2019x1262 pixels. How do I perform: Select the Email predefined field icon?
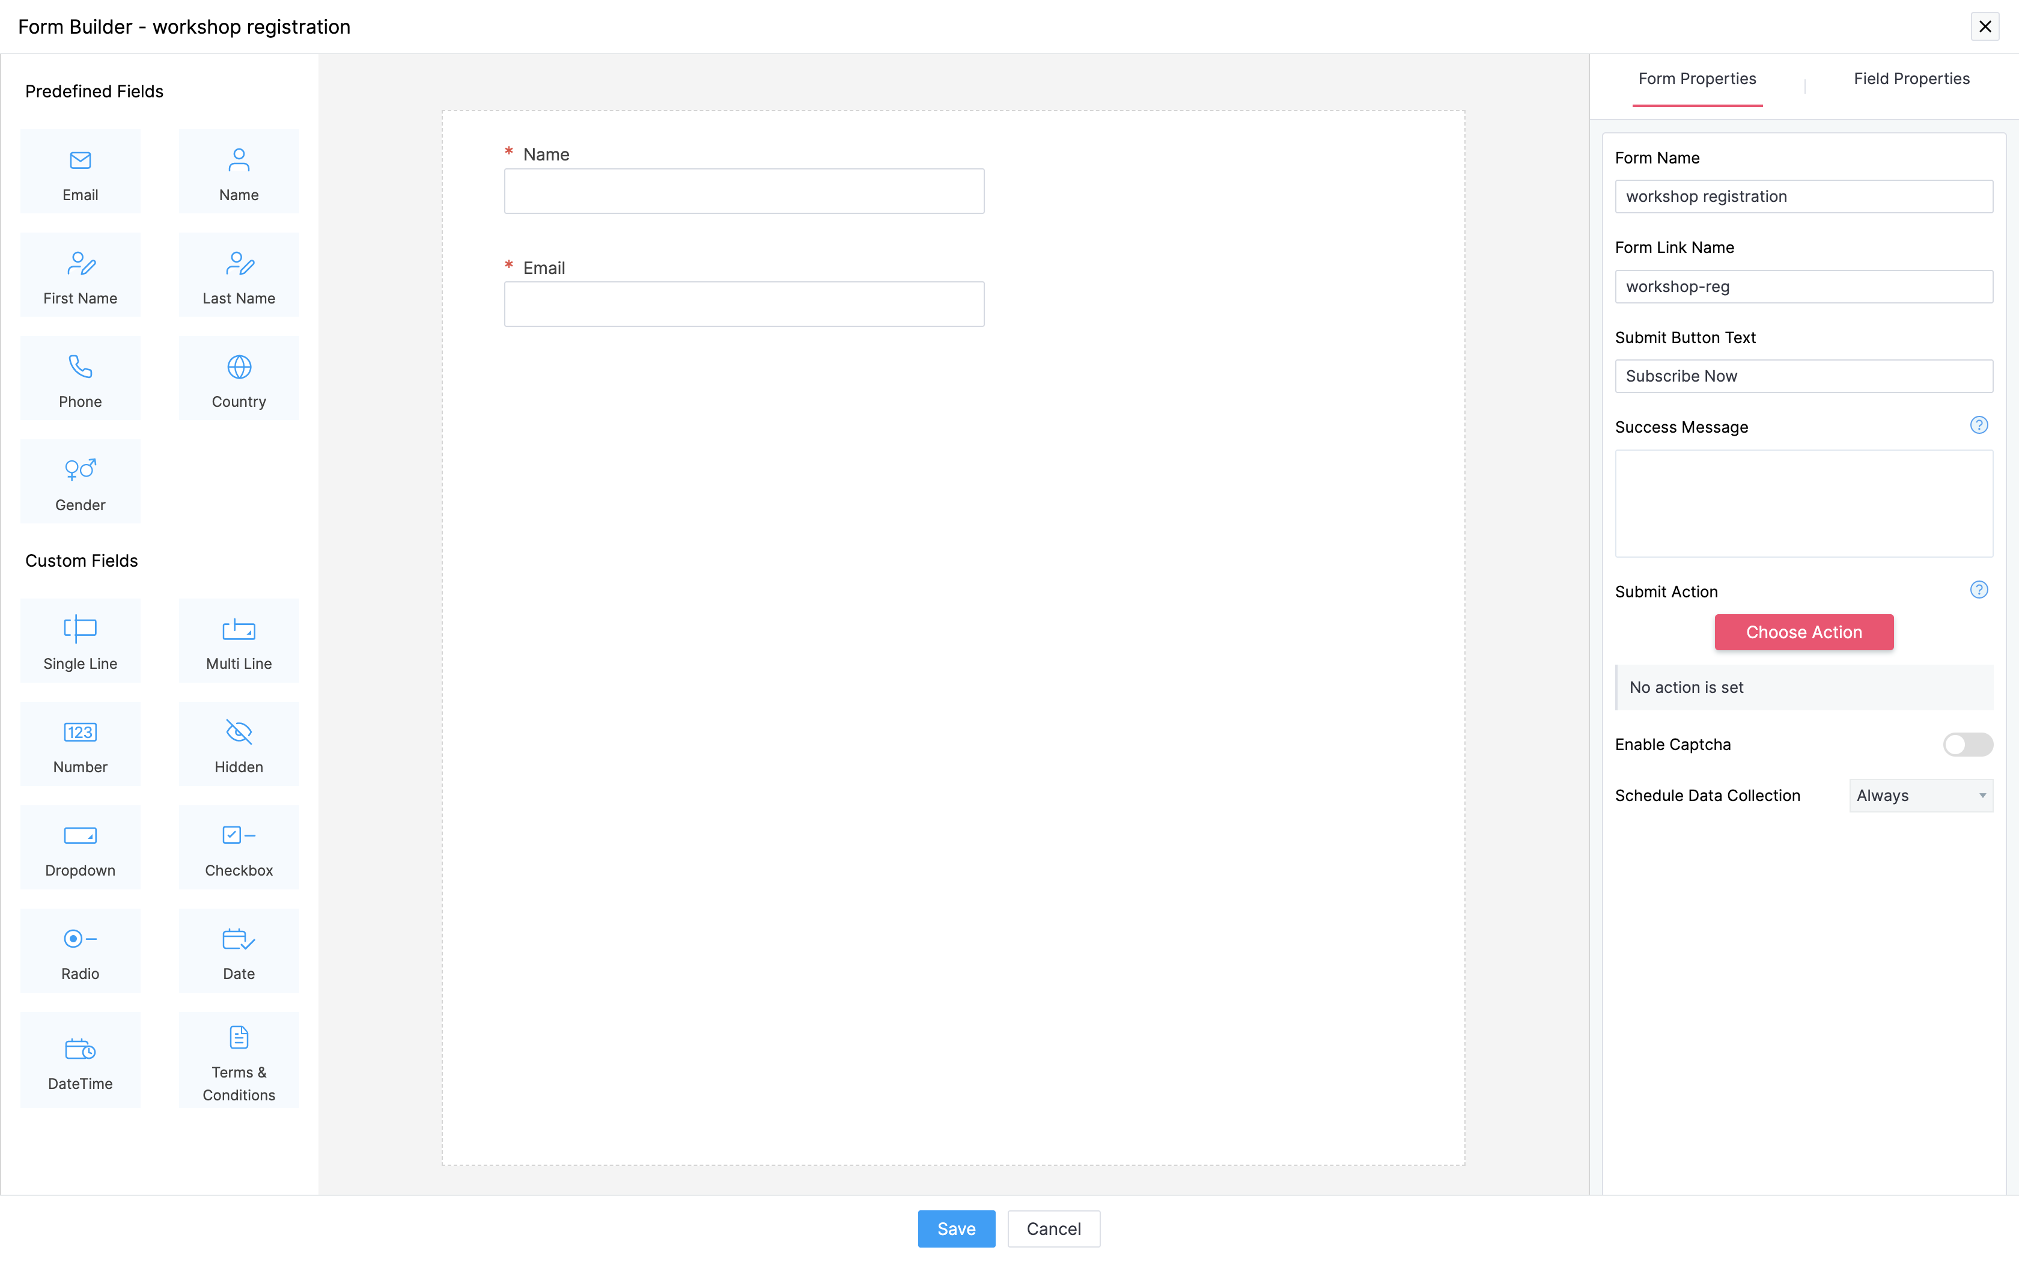(x=80, y=171)
